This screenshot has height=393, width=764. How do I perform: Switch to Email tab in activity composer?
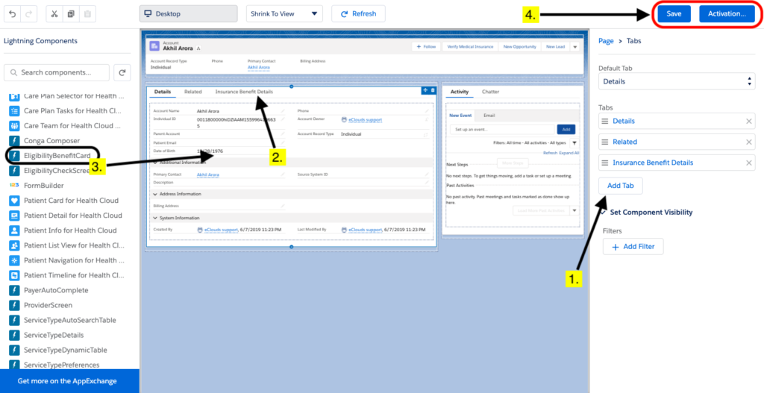(489, 116)
